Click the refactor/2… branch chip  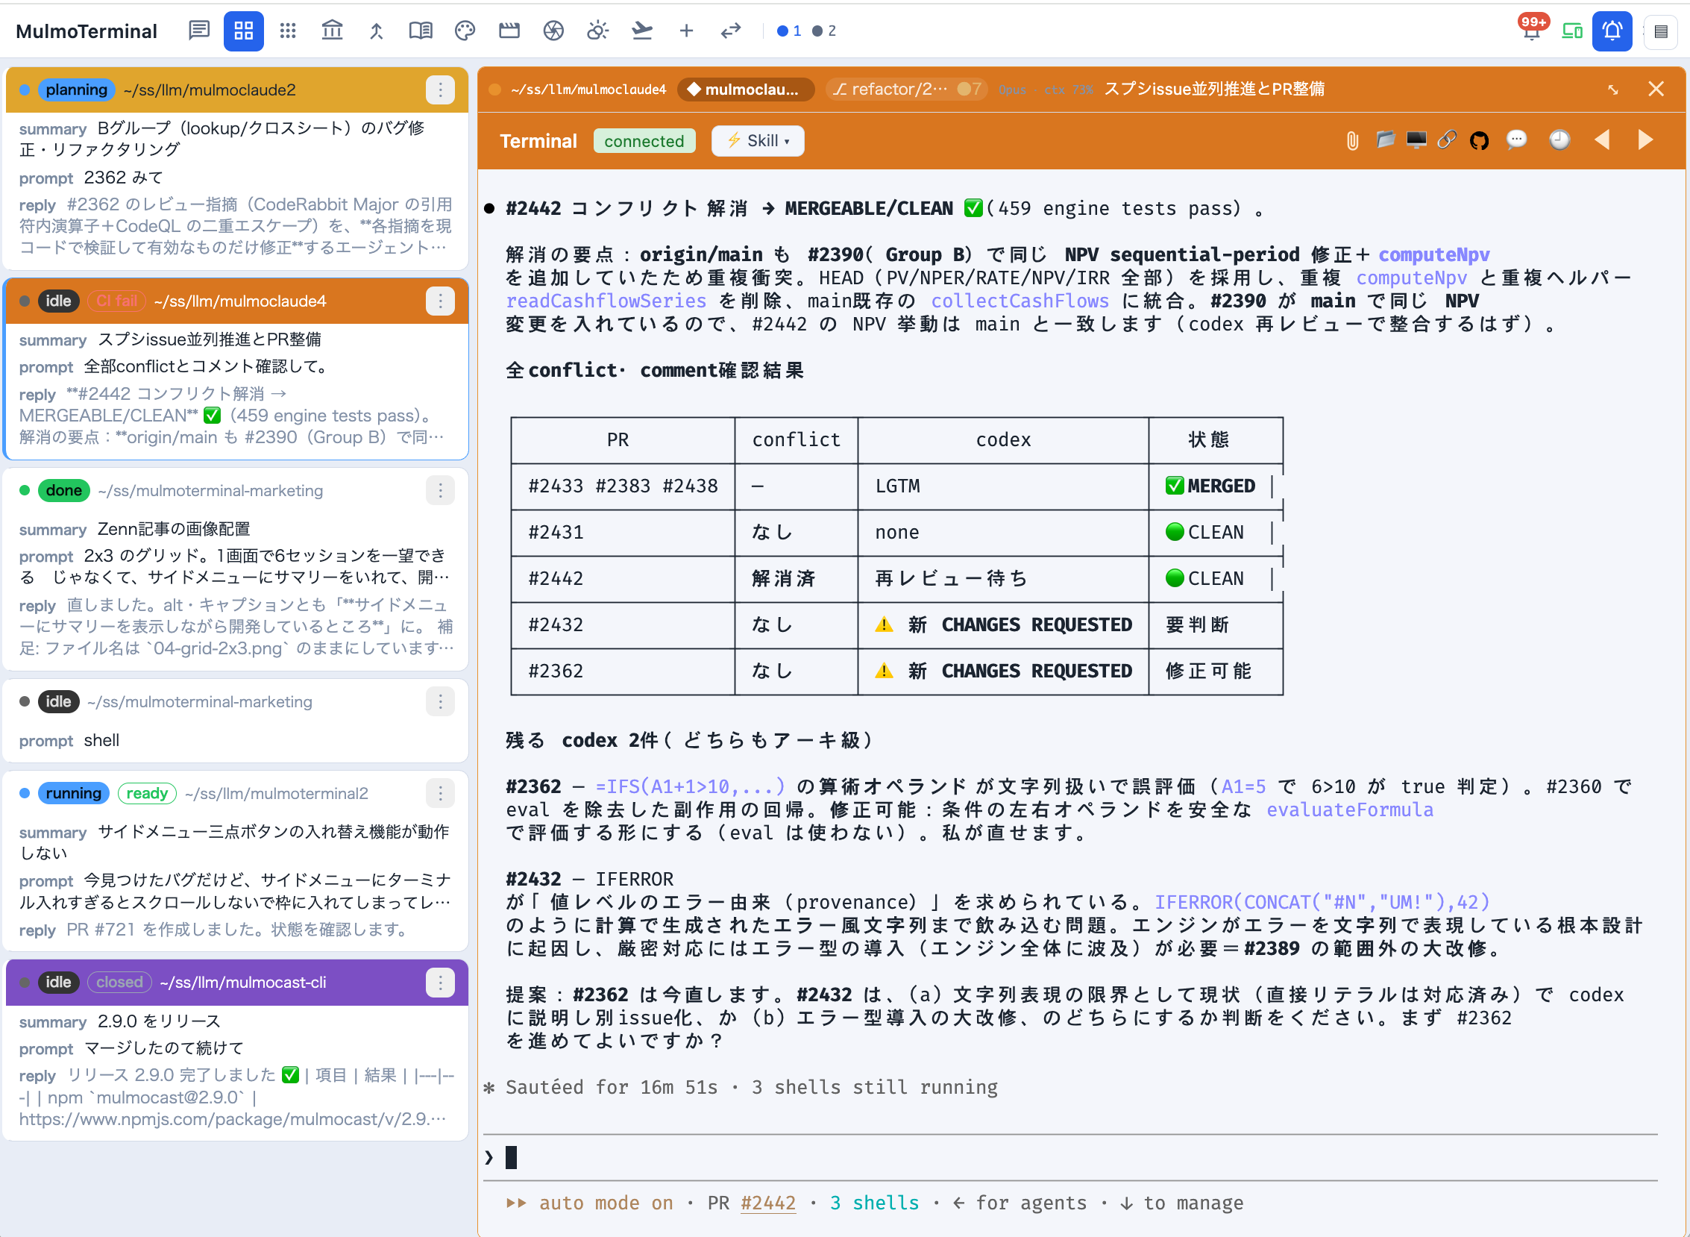[905, 89]
